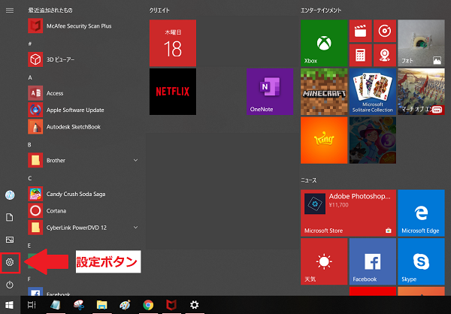The image size is (451, 314).
Task: Open Microsoft Solitaire Collection tile
Action: (x=373, y=92)
